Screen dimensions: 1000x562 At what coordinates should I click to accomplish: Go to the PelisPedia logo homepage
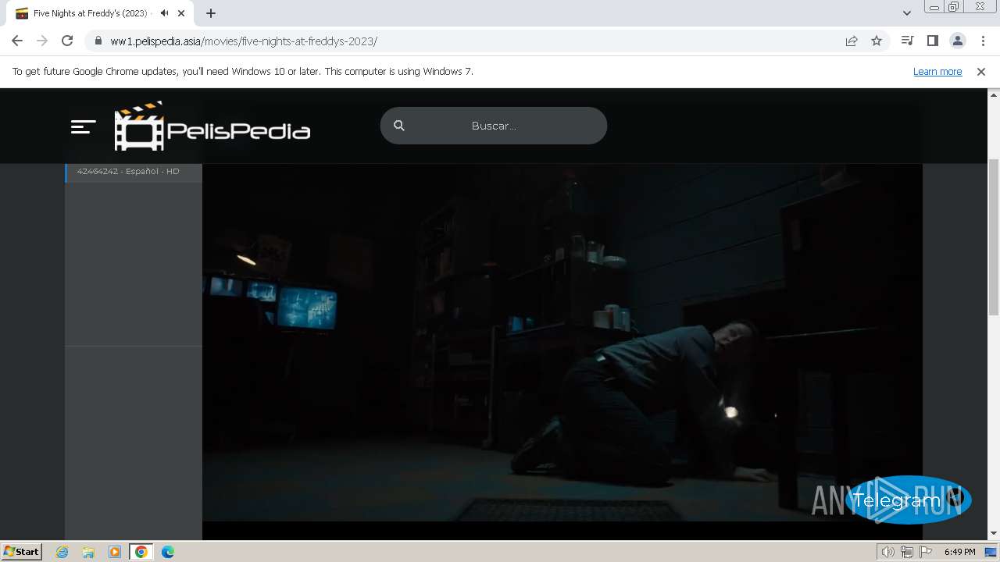click(212, 126)
